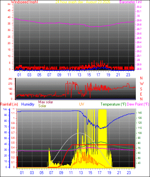Click 10 on the blue humidity axis
150x177 pixels.
coord(5,161)
